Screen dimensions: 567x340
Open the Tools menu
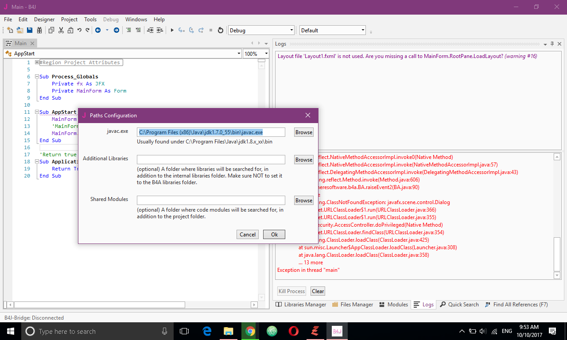pos(90,19)
